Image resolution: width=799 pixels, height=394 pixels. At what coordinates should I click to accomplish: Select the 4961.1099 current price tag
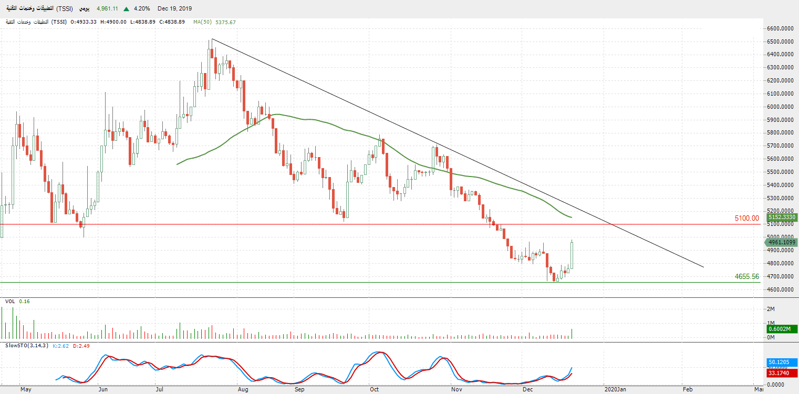(781, 242)
